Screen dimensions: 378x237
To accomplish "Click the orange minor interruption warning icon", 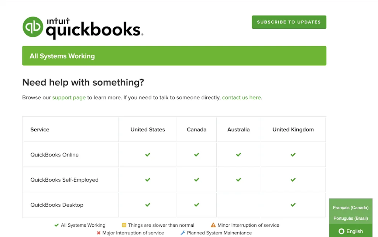I will 213,225.
